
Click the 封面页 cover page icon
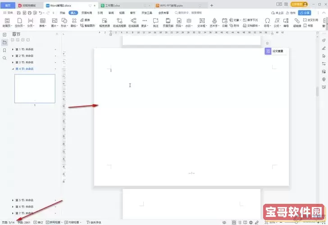click(7, 21)
